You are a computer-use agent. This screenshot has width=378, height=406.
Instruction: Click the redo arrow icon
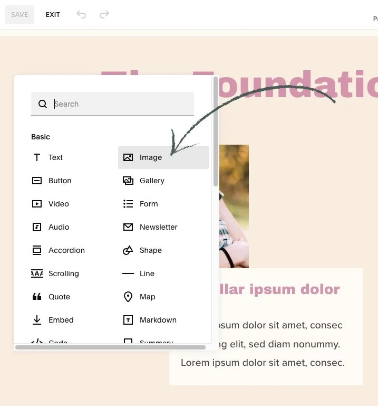tap(104, 14)
